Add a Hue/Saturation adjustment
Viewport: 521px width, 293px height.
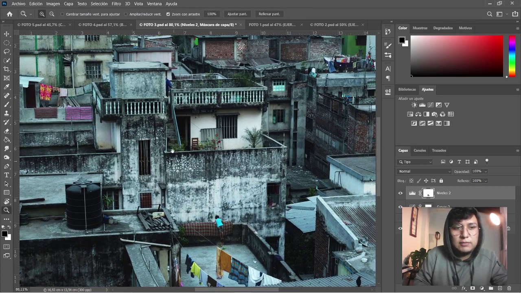pyautogui.click(x=410, y=114)
